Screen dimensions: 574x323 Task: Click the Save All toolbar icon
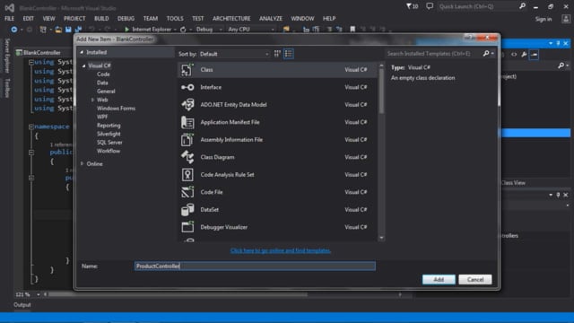78,30
